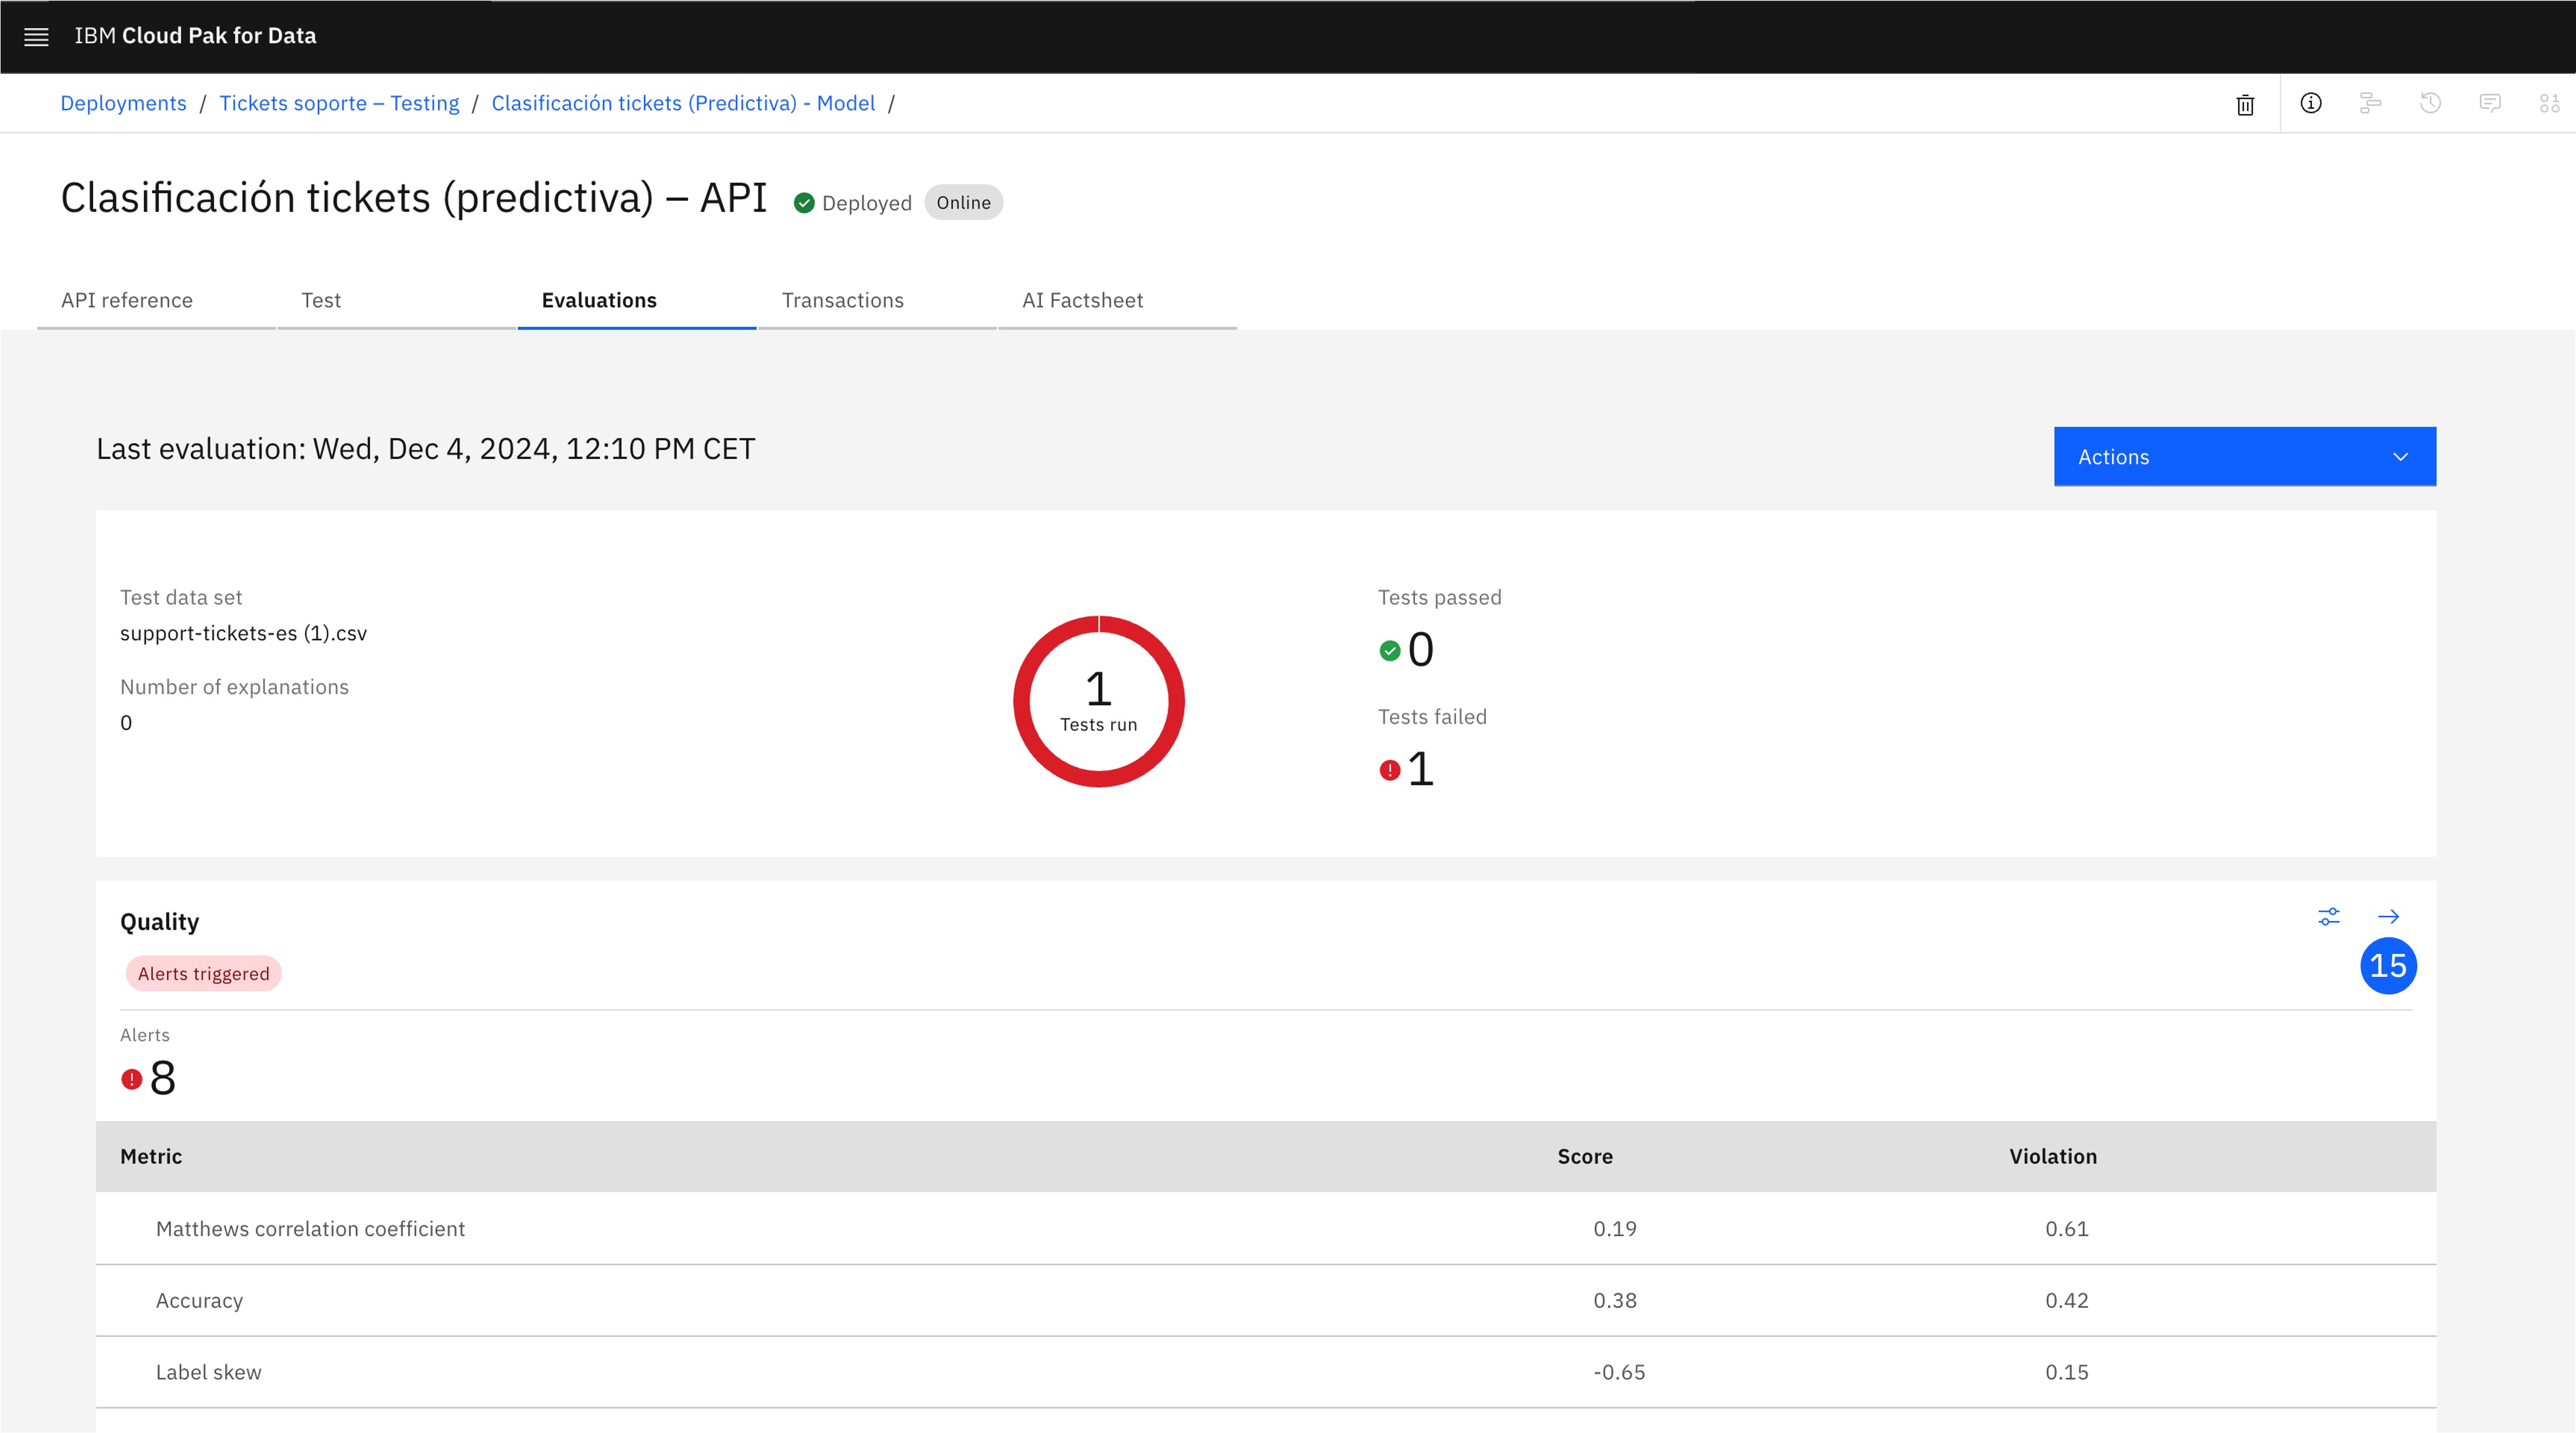Click the Tests run donut chart
2576x1433 pixels.
pos(1098,701)
